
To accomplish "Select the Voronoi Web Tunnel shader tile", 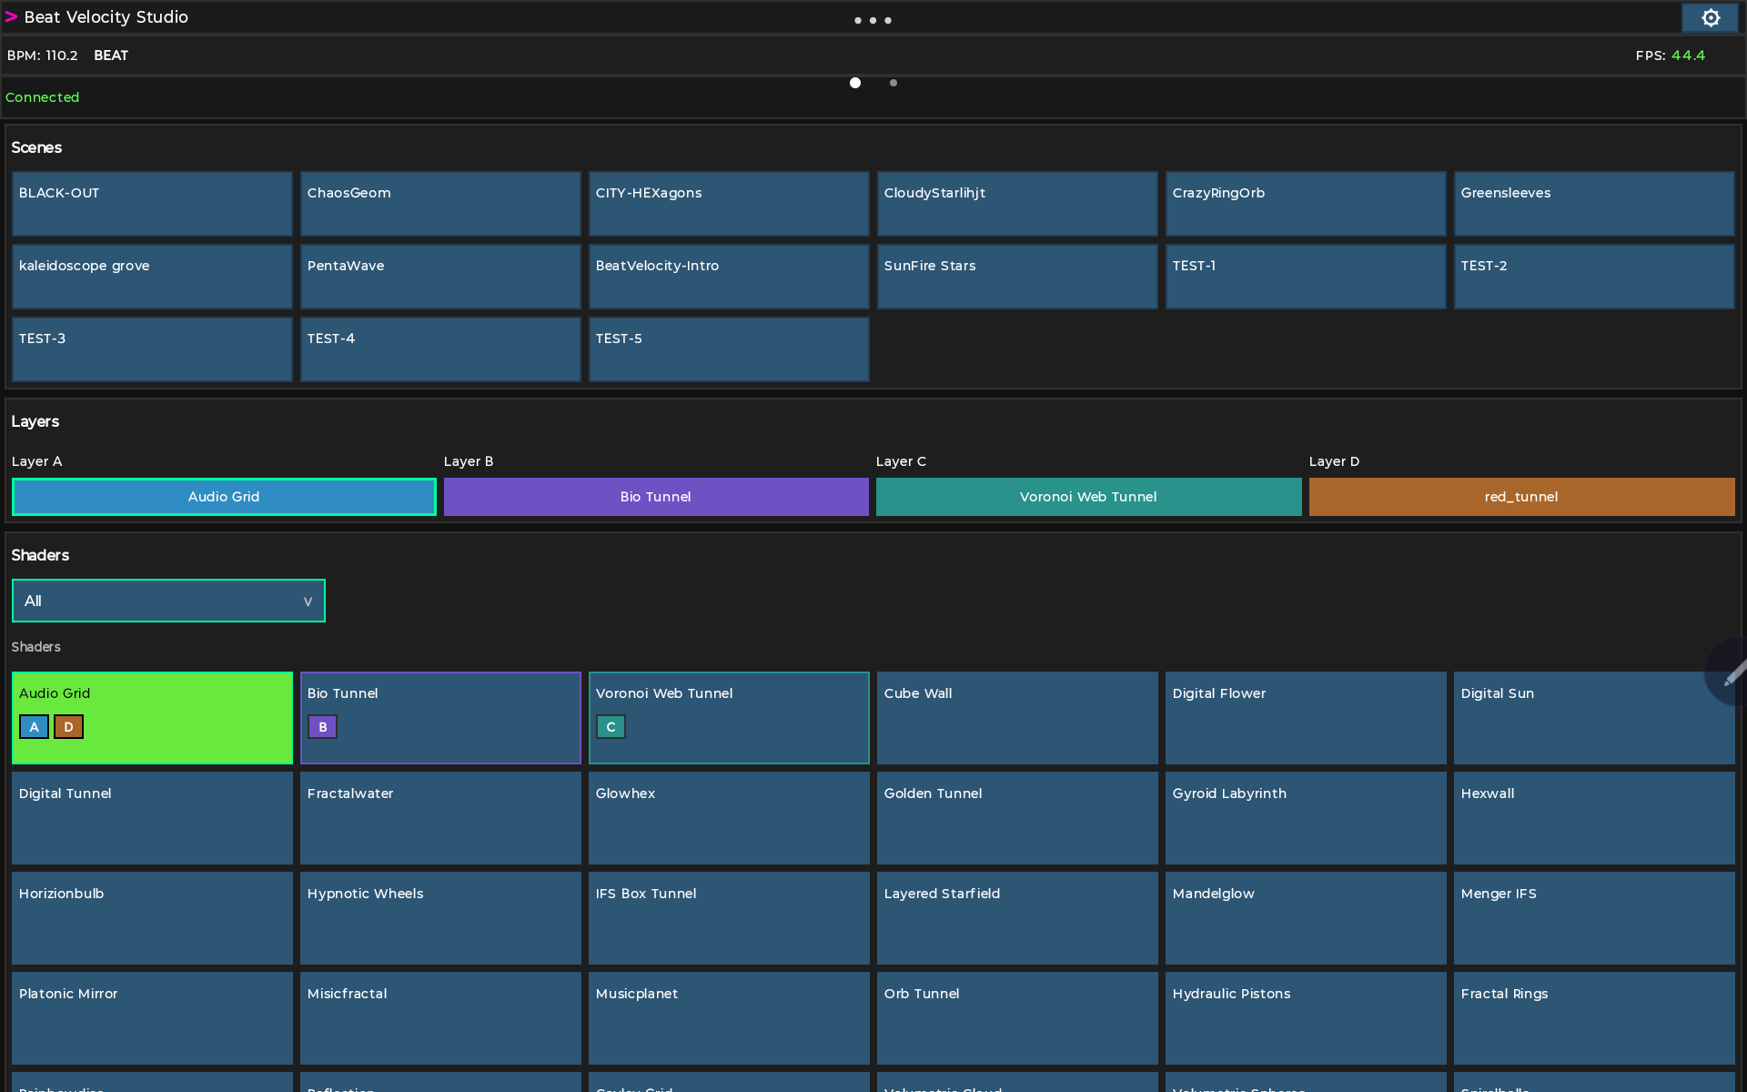I will 729,718.
